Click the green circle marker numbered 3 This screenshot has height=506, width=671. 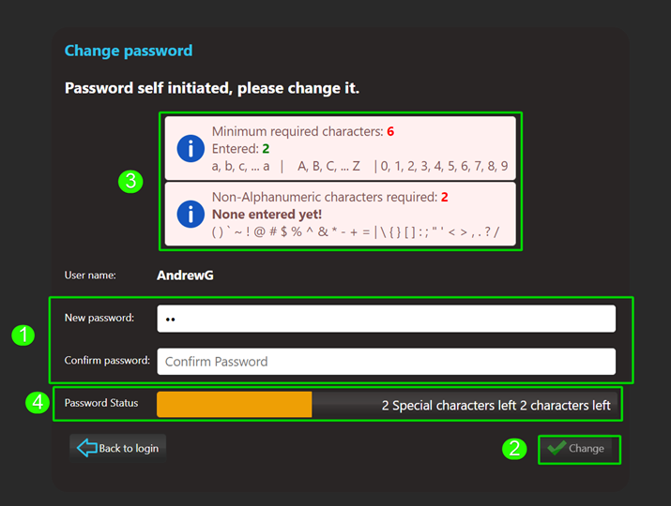coord(130,182)
